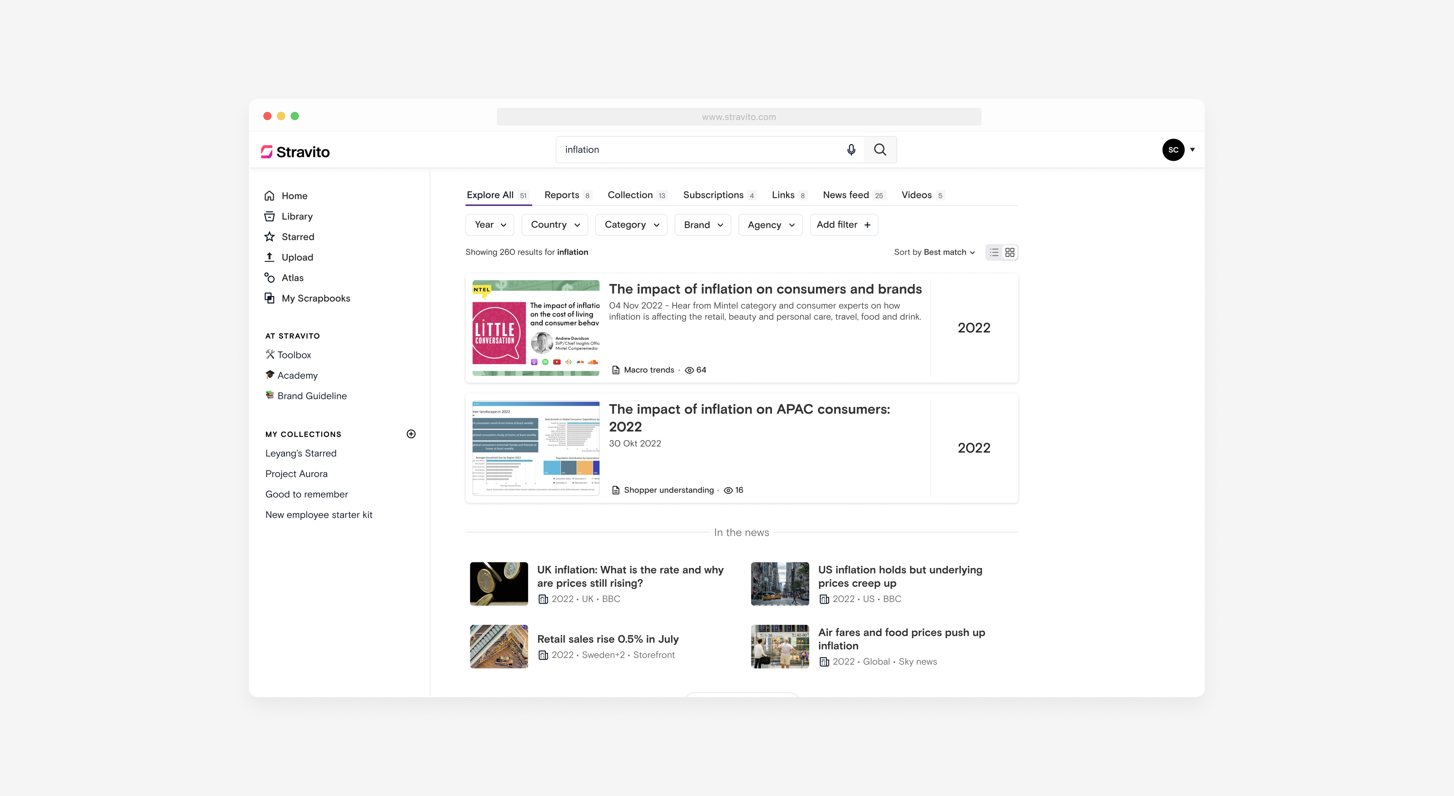
Task: Click the My Scrapbooks icon
Action: pos(269,298)
